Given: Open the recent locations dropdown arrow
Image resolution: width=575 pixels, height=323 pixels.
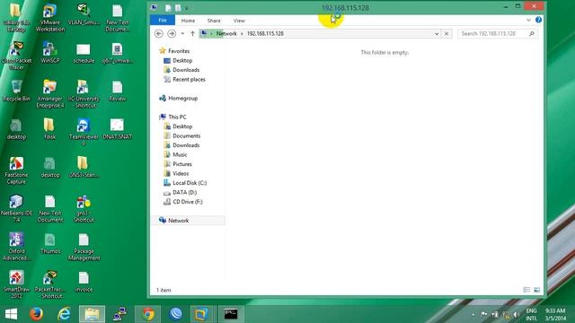Looking at the screenshot, I should [182, 34].
